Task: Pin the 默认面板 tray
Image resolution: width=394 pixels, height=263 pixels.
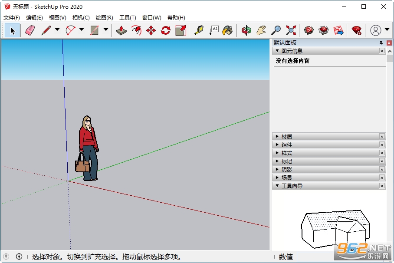Action: 381,43
